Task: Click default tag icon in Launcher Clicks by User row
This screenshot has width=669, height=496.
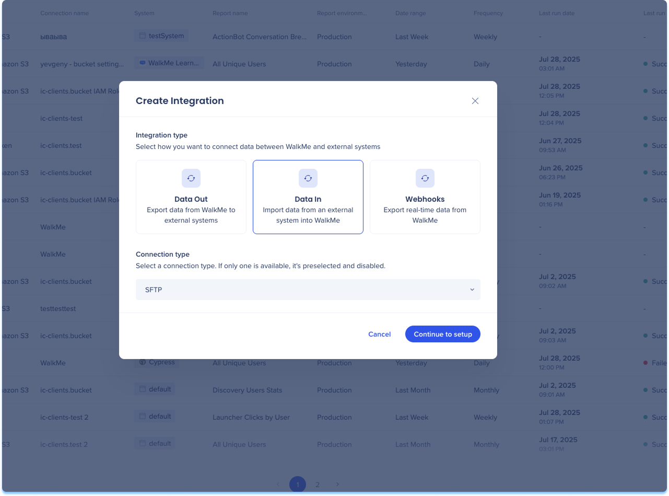Action: 143,417
